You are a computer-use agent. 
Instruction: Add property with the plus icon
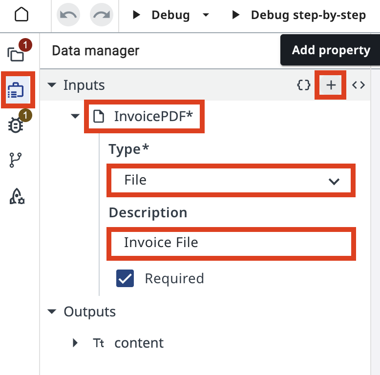[x=331, y=85]
